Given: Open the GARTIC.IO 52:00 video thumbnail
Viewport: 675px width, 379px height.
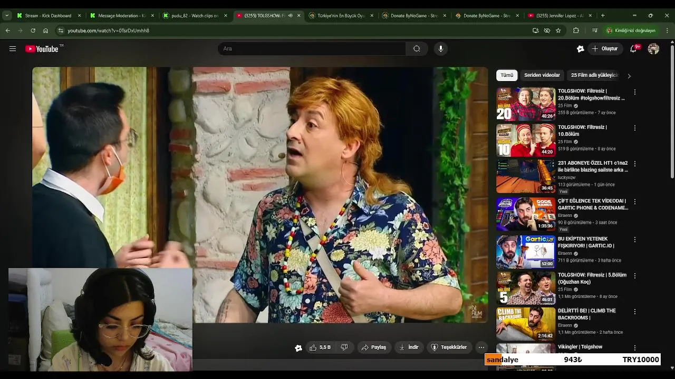Looking at the screenshot, I should tap(526, 252).
